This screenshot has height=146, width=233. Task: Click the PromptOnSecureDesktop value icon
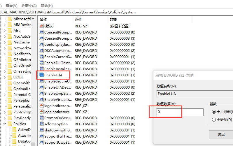(x=41, y=118)
